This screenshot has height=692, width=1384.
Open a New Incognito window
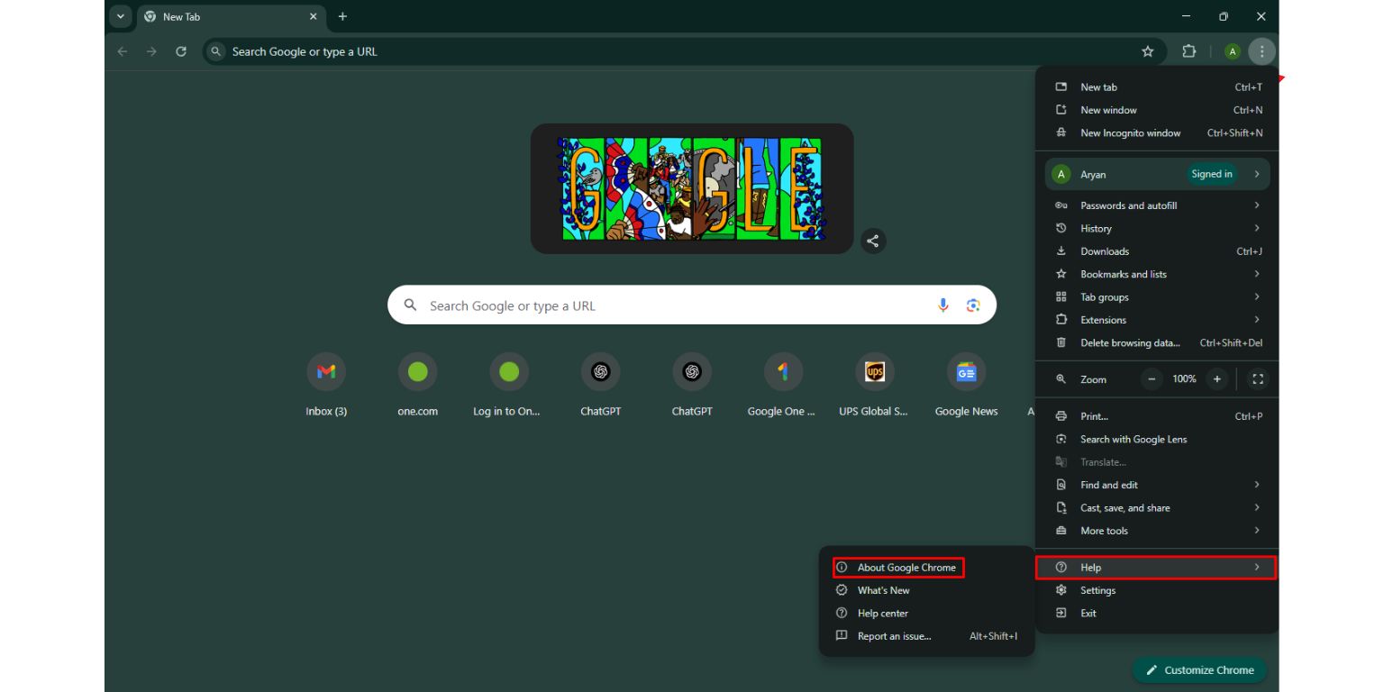1157,133
